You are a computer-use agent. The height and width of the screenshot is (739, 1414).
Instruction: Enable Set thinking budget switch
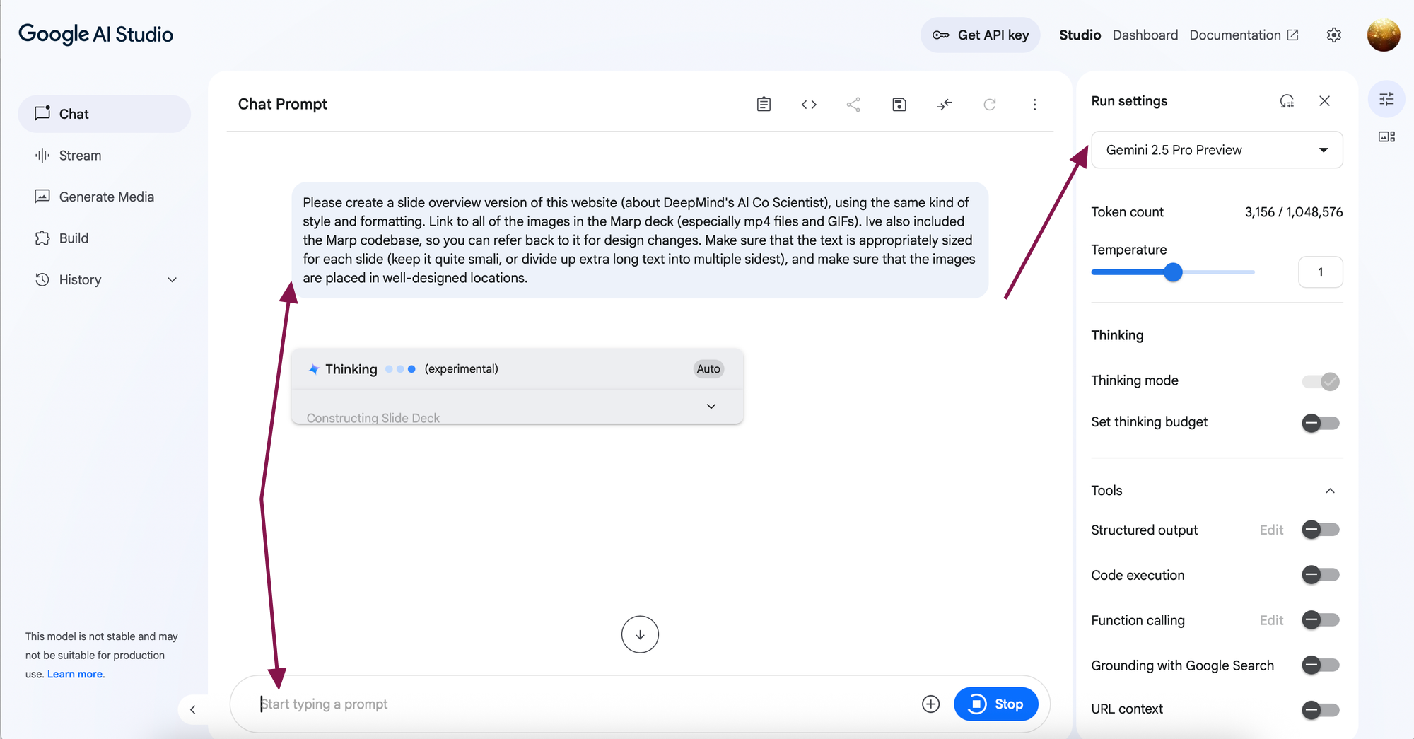click(x=1321, y=423)
